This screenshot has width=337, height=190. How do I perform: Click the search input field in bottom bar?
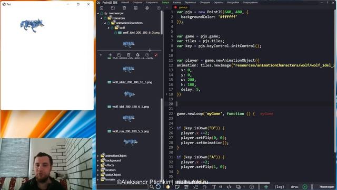pos(123,187)
